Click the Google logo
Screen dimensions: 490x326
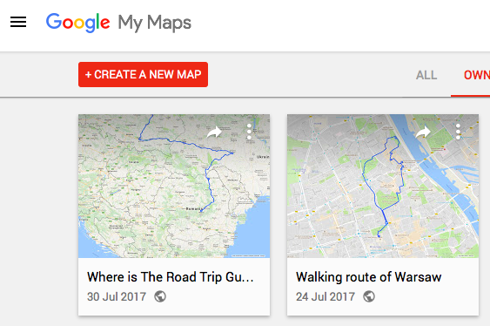(x=77, y=23)
